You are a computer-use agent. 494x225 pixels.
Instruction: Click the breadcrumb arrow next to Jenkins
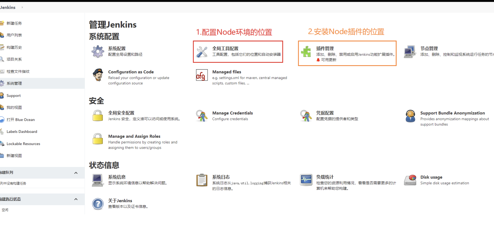pos(22,7)
